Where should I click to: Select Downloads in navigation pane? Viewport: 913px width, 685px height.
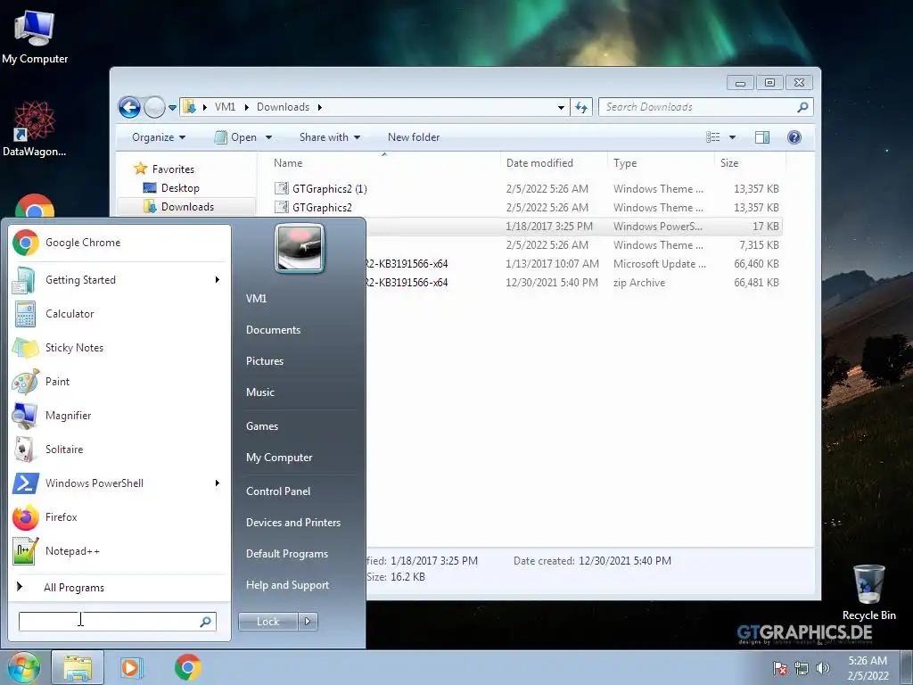click(186, 207)
